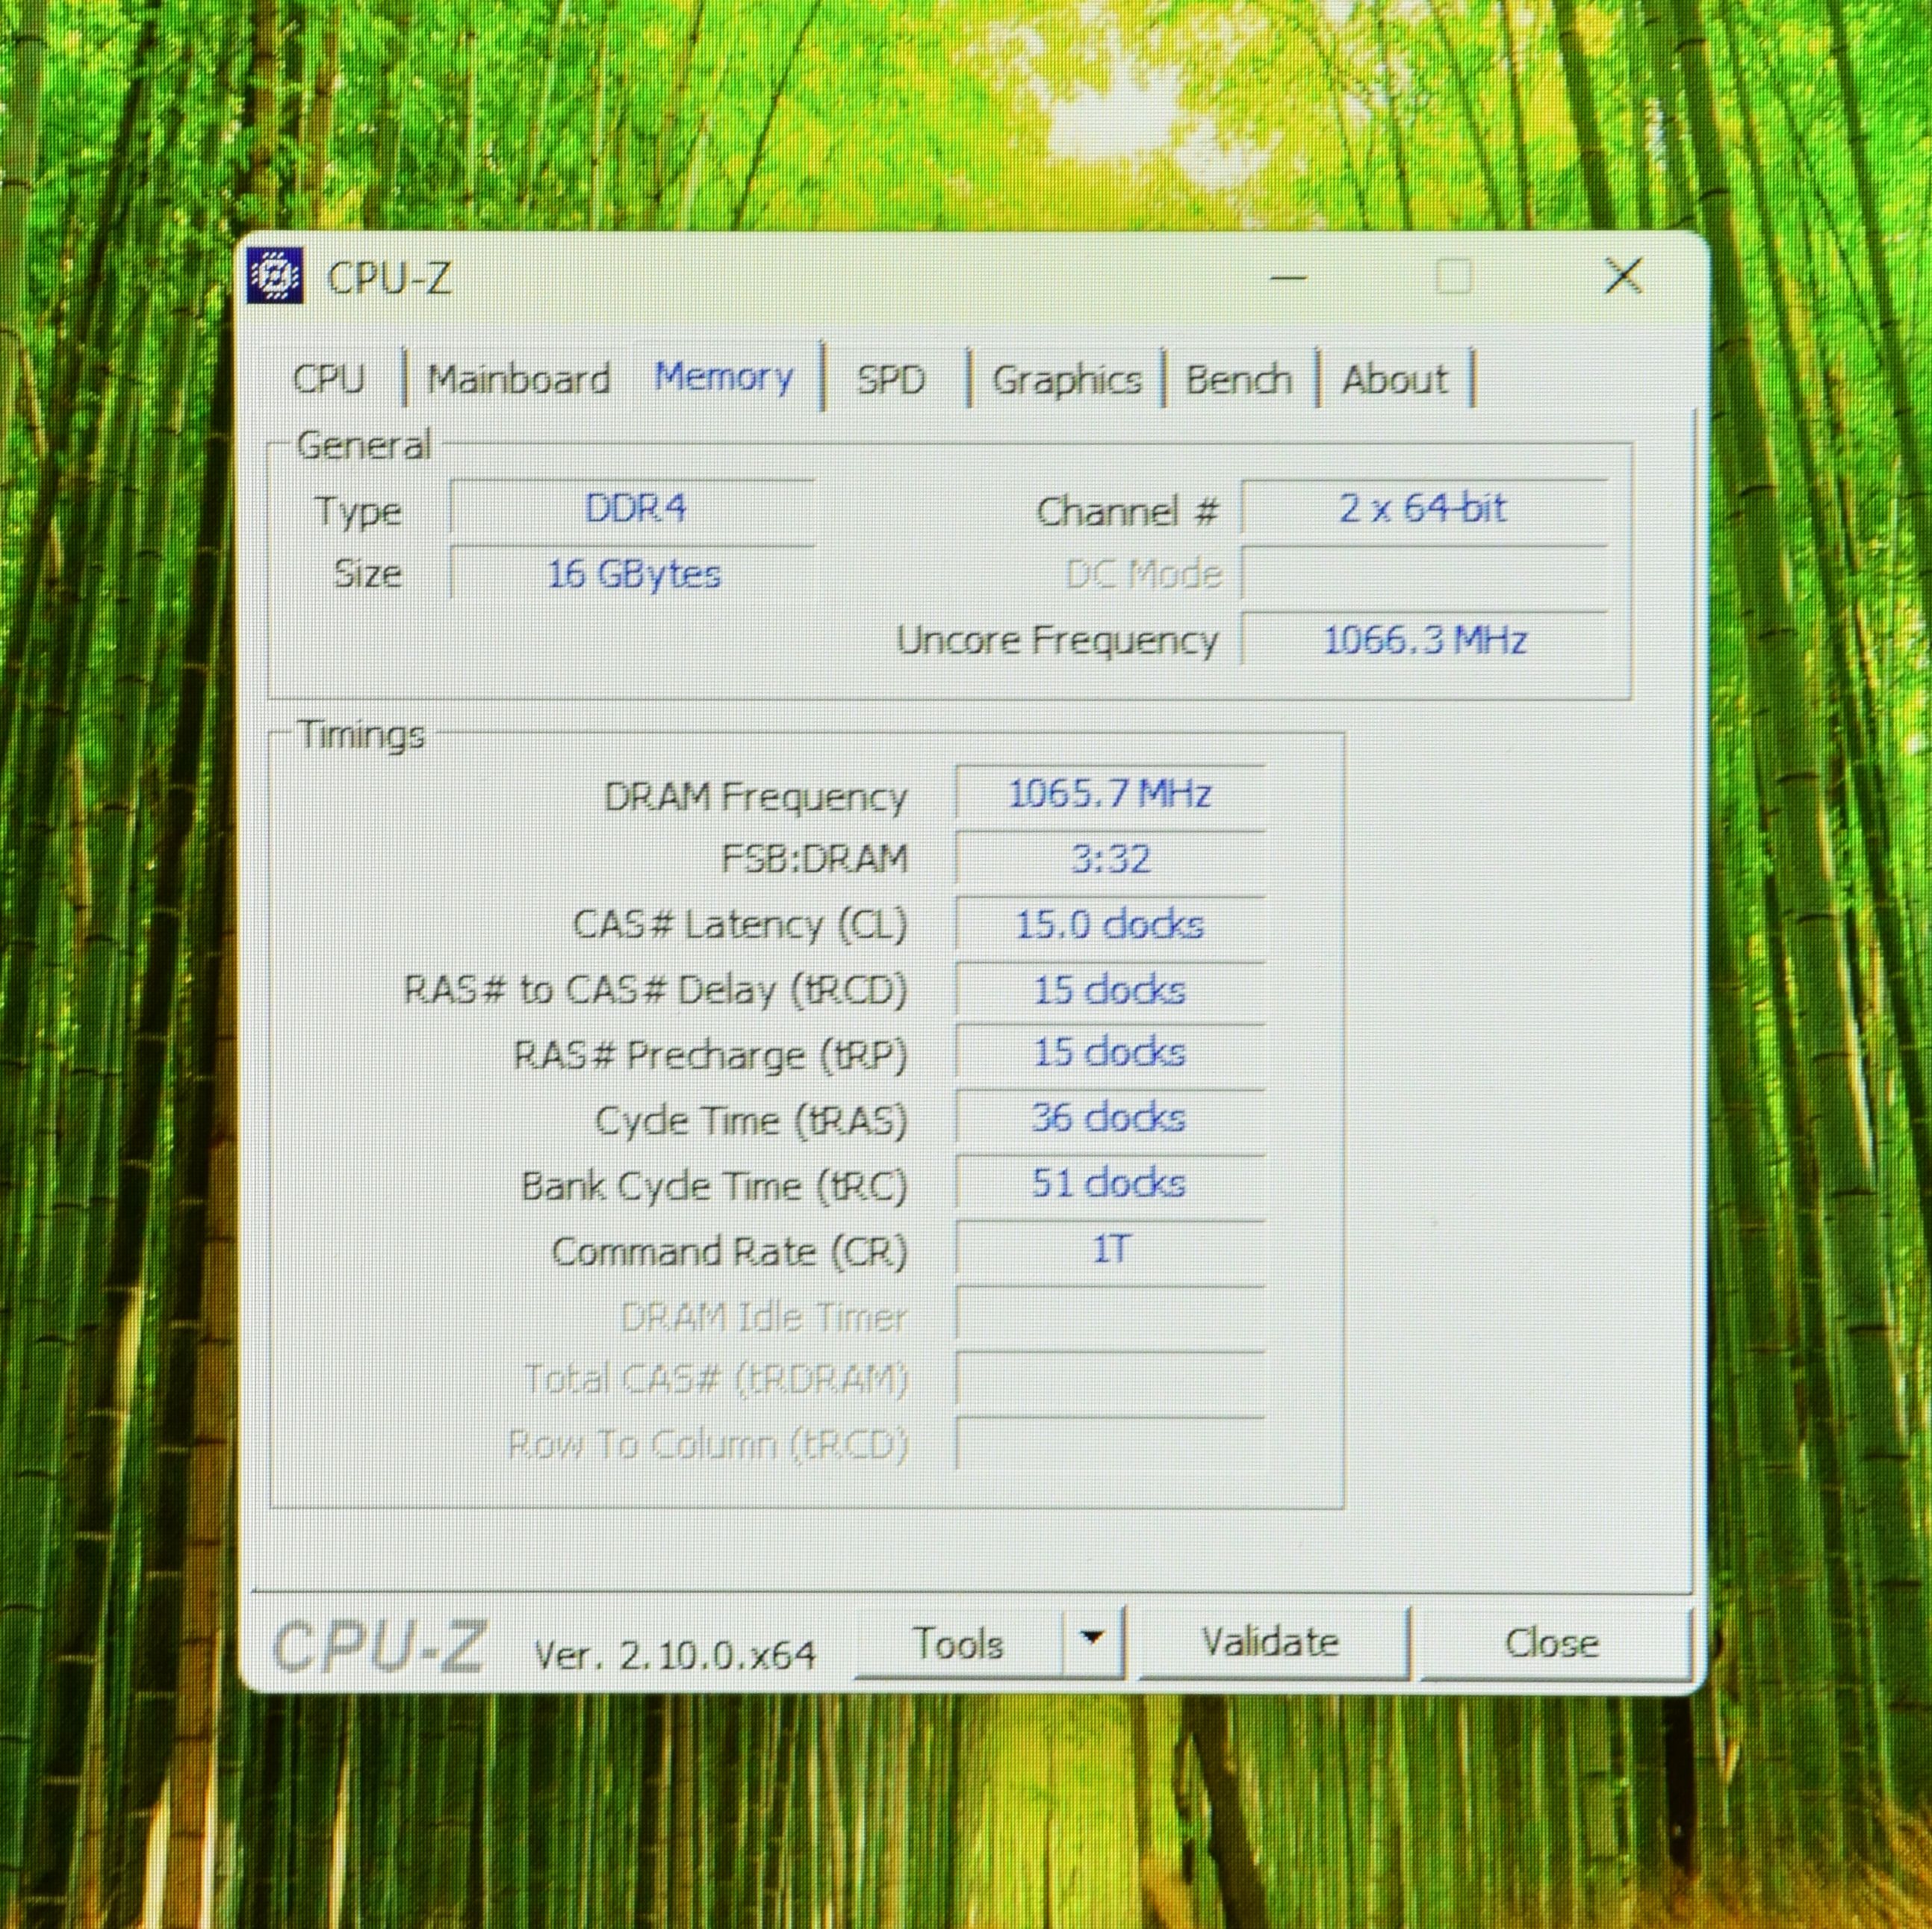
Task: Click the CPU-Z app icon in title bar
Action: point(274,276)
